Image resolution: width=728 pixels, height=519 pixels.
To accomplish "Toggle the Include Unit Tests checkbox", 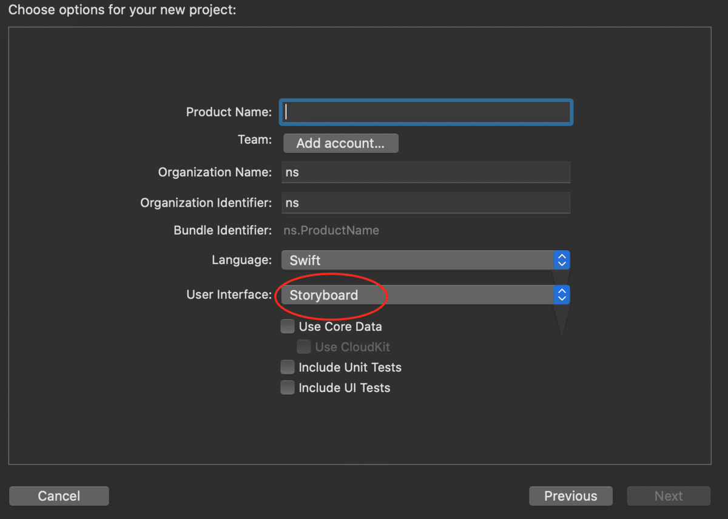I will click(x=288, y=367).
